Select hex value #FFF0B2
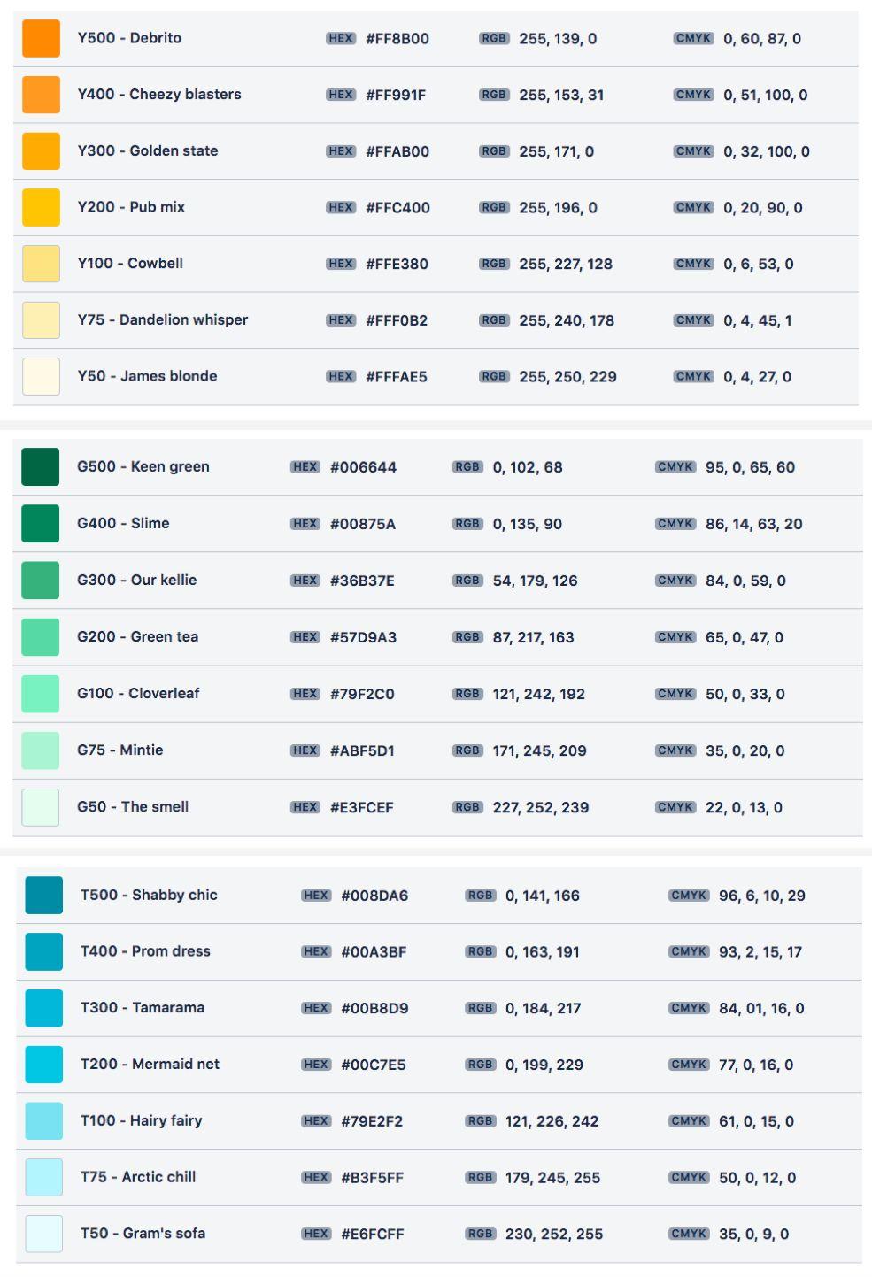872x1277 pixels. click(x=397, y=320)
